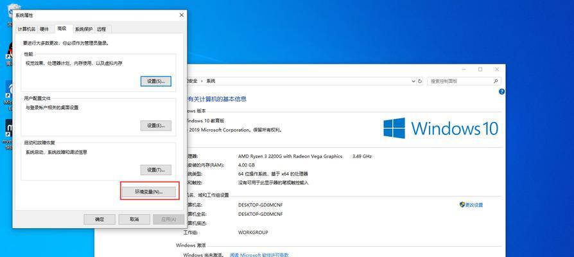Open startup and recovery 设置(T)... button
574x257 pixels.
[155, 170]
